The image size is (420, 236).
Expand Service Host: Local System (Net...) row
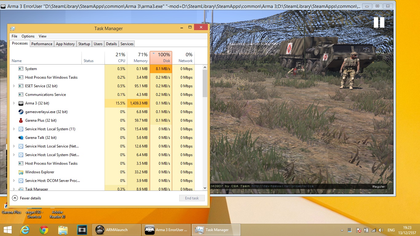pos(14,155)
